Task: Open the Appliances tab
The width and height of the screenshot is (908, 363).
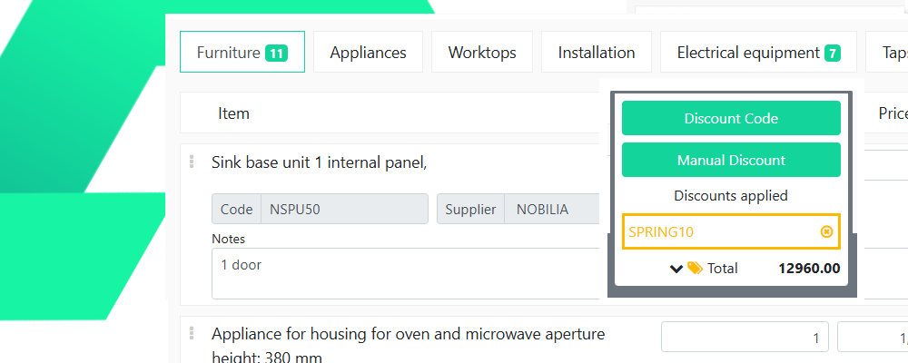Action: 368,53
